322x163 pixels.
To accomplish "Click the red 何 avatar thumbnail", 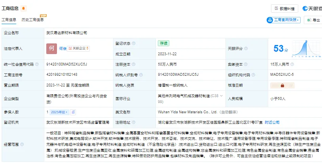I will (x=51, y=49).
